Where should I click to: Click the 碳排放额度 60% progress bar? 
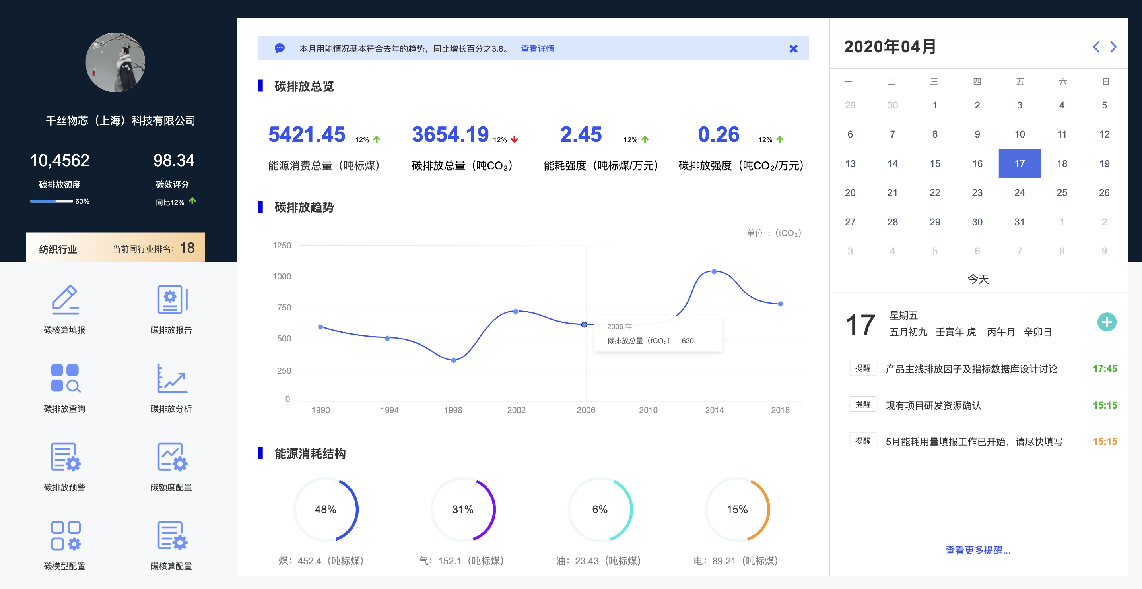[51, 201]
